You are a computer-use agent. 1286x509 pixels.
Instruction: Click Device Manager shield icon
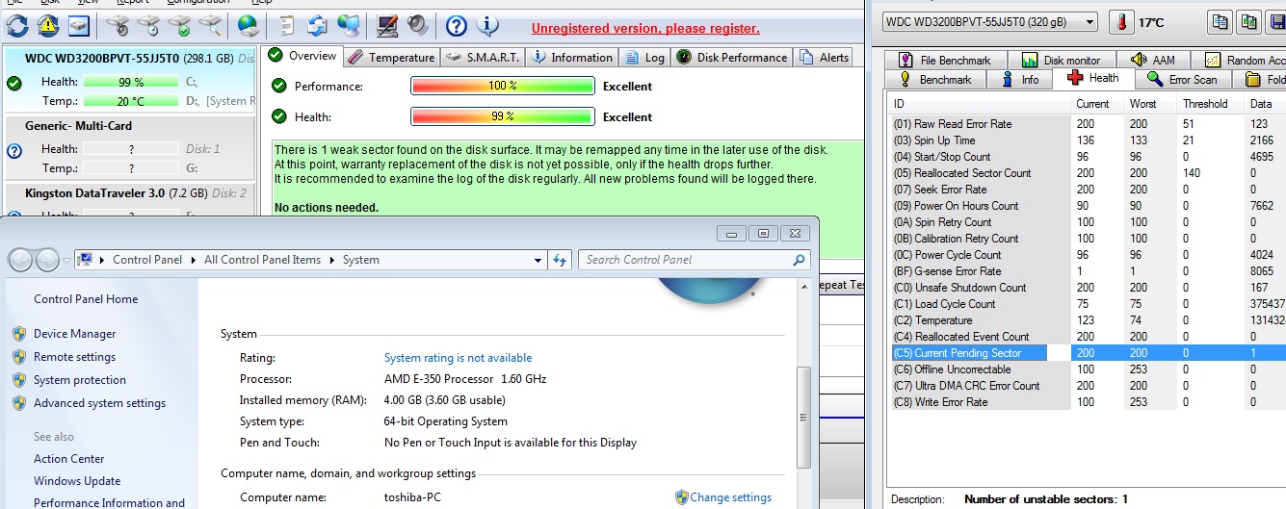pyautogui.click(x=19, y=334)
